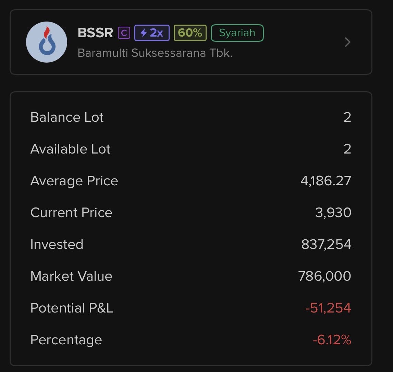This screenshot has height=372, width=393.
Task: Click the green Syariah tag
Action: pyautogui.click(x=237, y=33)
